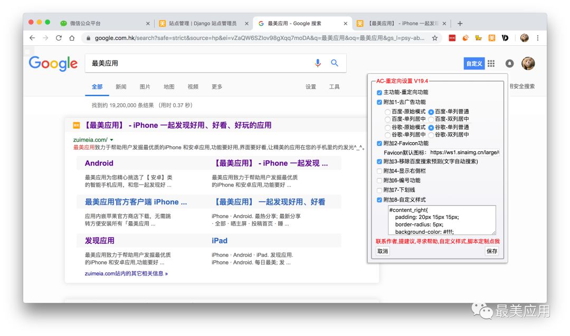The height and width of the screenshot is (336, 570).
Task: Run search with the magnifier icon
Action: pyautogui.click(x=335, y=63)
